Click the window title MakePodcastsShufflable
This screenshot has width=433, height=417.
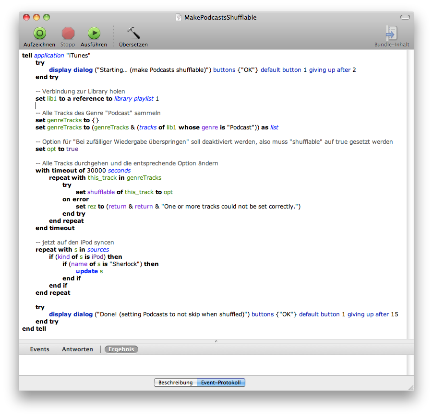pos(220,17)
